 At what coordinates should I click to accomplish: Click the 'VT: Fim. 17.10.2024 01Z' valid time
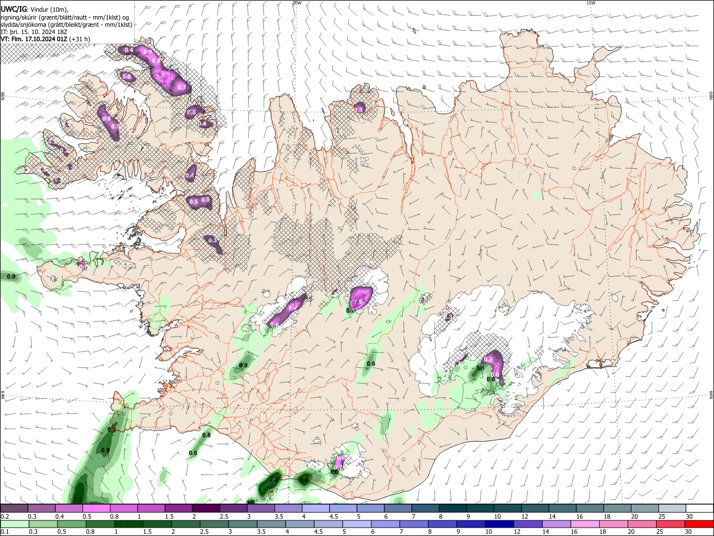coord(34,39)
